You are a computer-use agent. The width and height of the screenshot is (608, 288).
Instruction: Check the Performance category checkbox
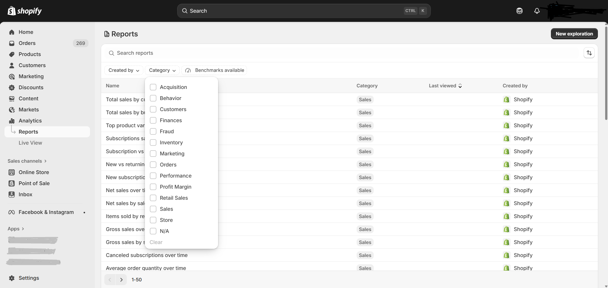click(x=153, y=176)
